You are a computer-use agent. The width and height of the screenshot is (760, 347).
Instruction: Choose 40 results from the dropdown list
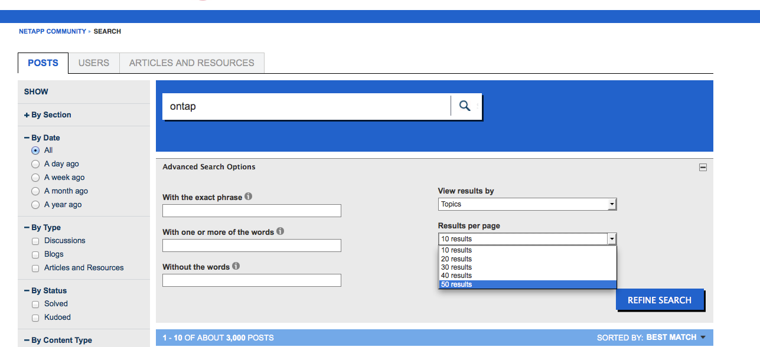[527, 276]
